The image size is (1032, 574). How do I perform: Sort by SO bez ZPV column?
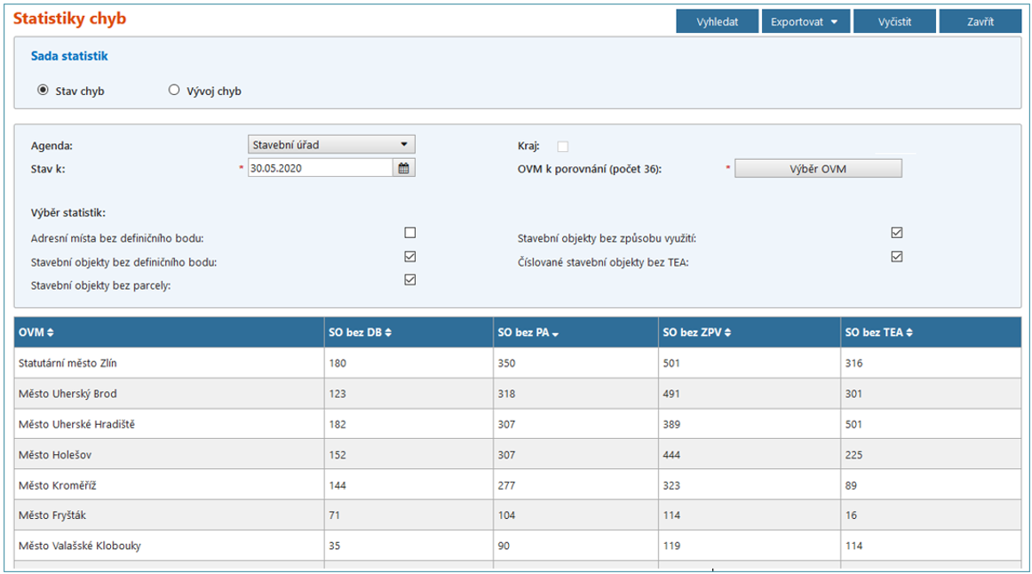730,332
